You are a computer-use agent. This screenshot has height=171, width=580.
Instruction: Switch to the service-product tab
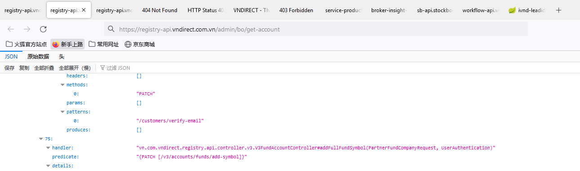click(x=343, y=10)
